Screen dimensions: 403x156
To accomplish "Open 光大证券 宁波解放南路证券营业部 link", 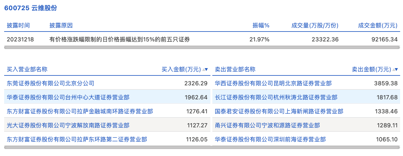I will [x=68, y=125].
